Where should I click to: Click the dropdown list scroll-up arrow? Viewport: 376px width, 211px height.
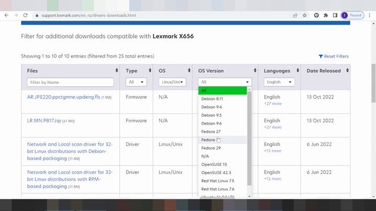click(x=249, y=89)
